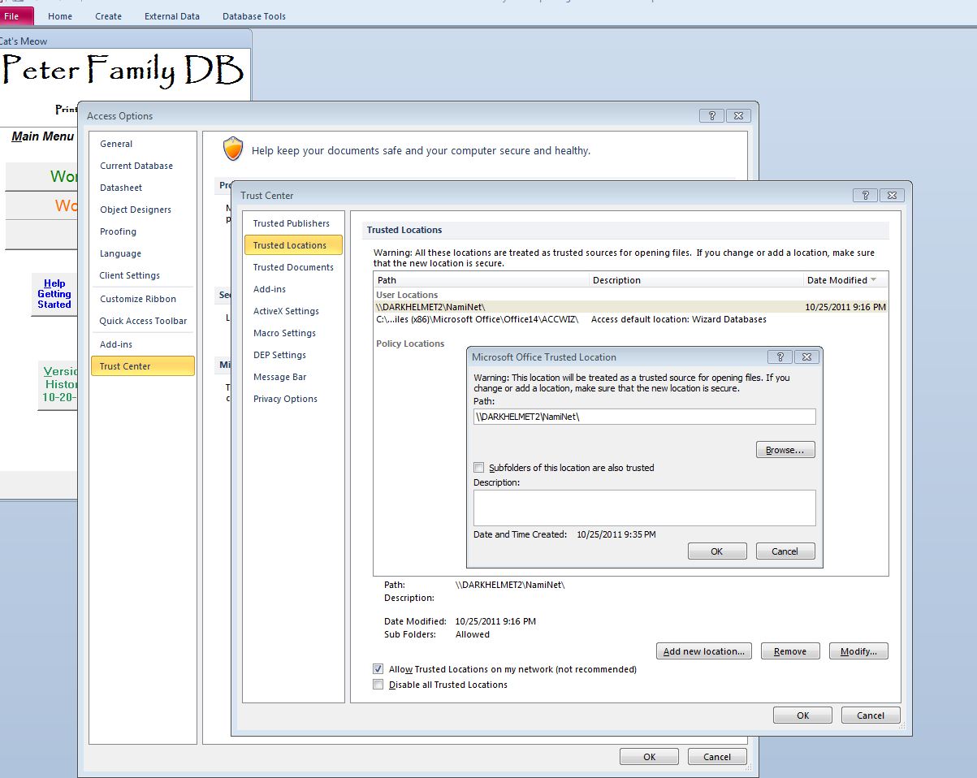Confirm with OK in Trusted Location dialog
977x778 pixels.
717,551
